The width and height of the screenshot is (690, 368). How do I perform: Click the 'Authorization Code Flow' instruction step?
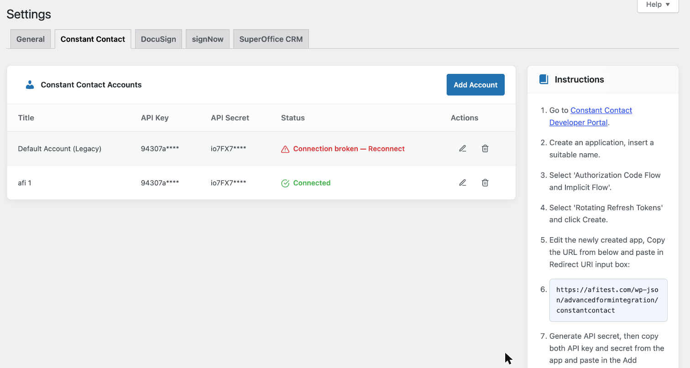605,181
